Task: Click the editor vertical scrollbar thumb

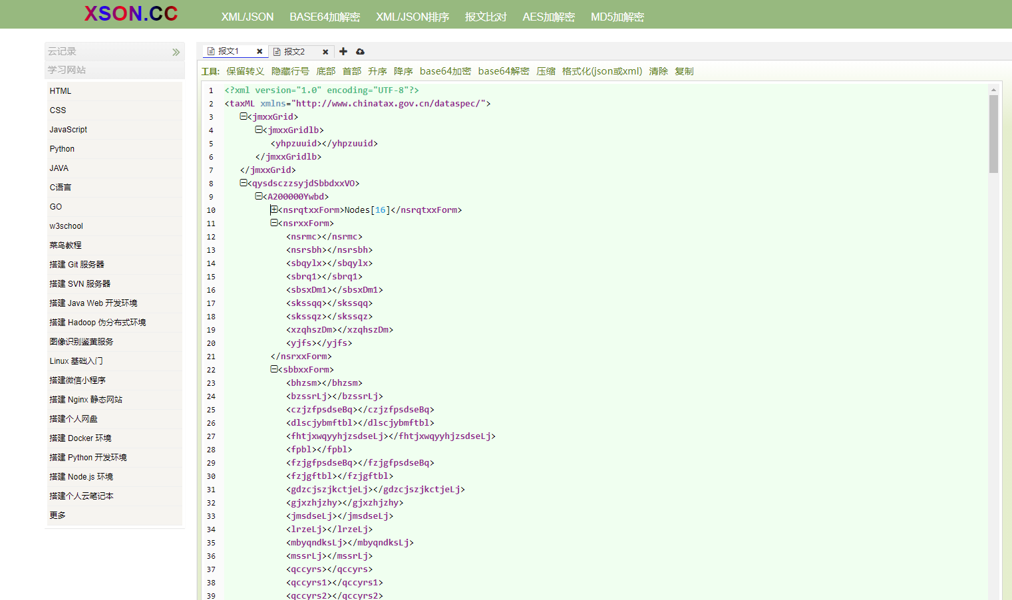Action: point(993,134)
